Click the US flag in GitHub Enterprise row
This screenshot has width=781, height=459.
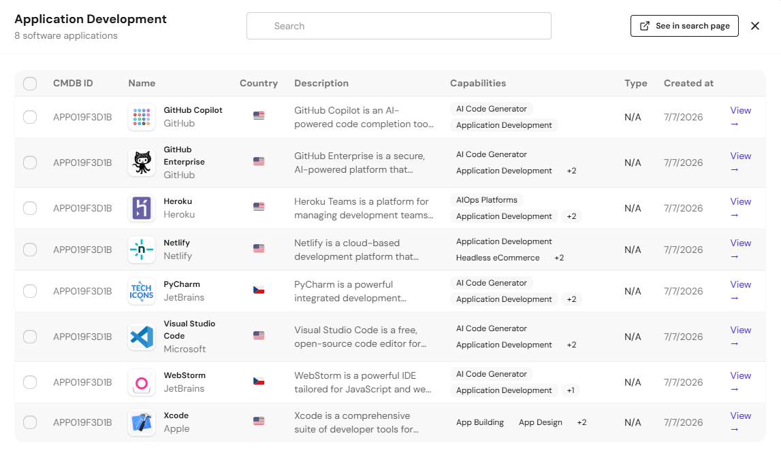[x=259, y=161]
